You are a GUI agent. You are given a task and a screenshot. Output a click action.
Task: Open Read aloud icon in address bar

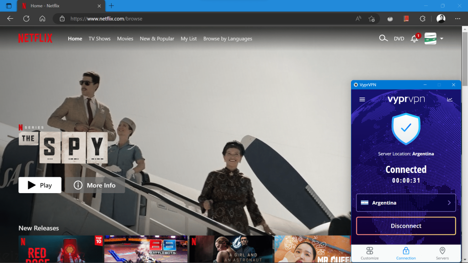[358, 18]
